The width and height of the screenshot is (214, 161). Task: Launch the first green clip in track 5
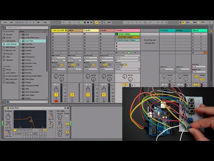tap(116, 34)
